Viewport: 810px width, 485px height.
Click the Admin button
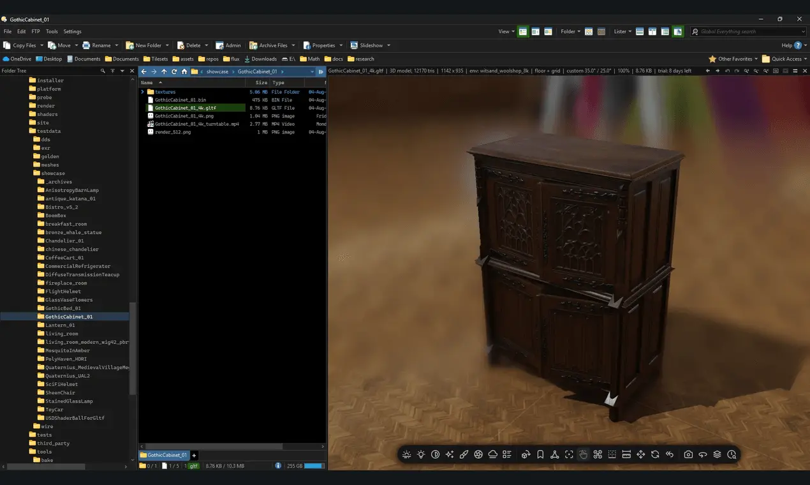[x=228, y=45]
